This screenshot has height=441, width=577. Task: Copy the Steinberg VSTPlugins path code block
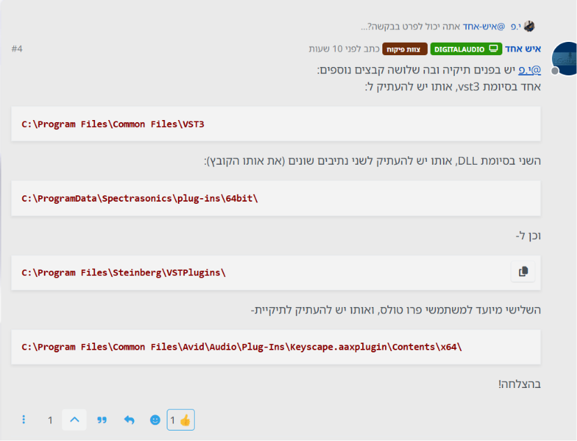click(523, 271)
